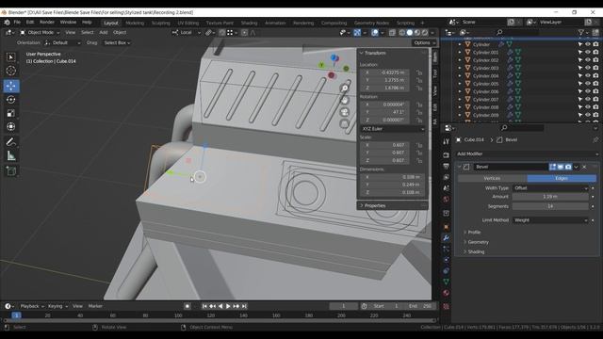Viewport: 603px width, 339px height.
Task: Select the Measure tool
Action: click(10, 155)
